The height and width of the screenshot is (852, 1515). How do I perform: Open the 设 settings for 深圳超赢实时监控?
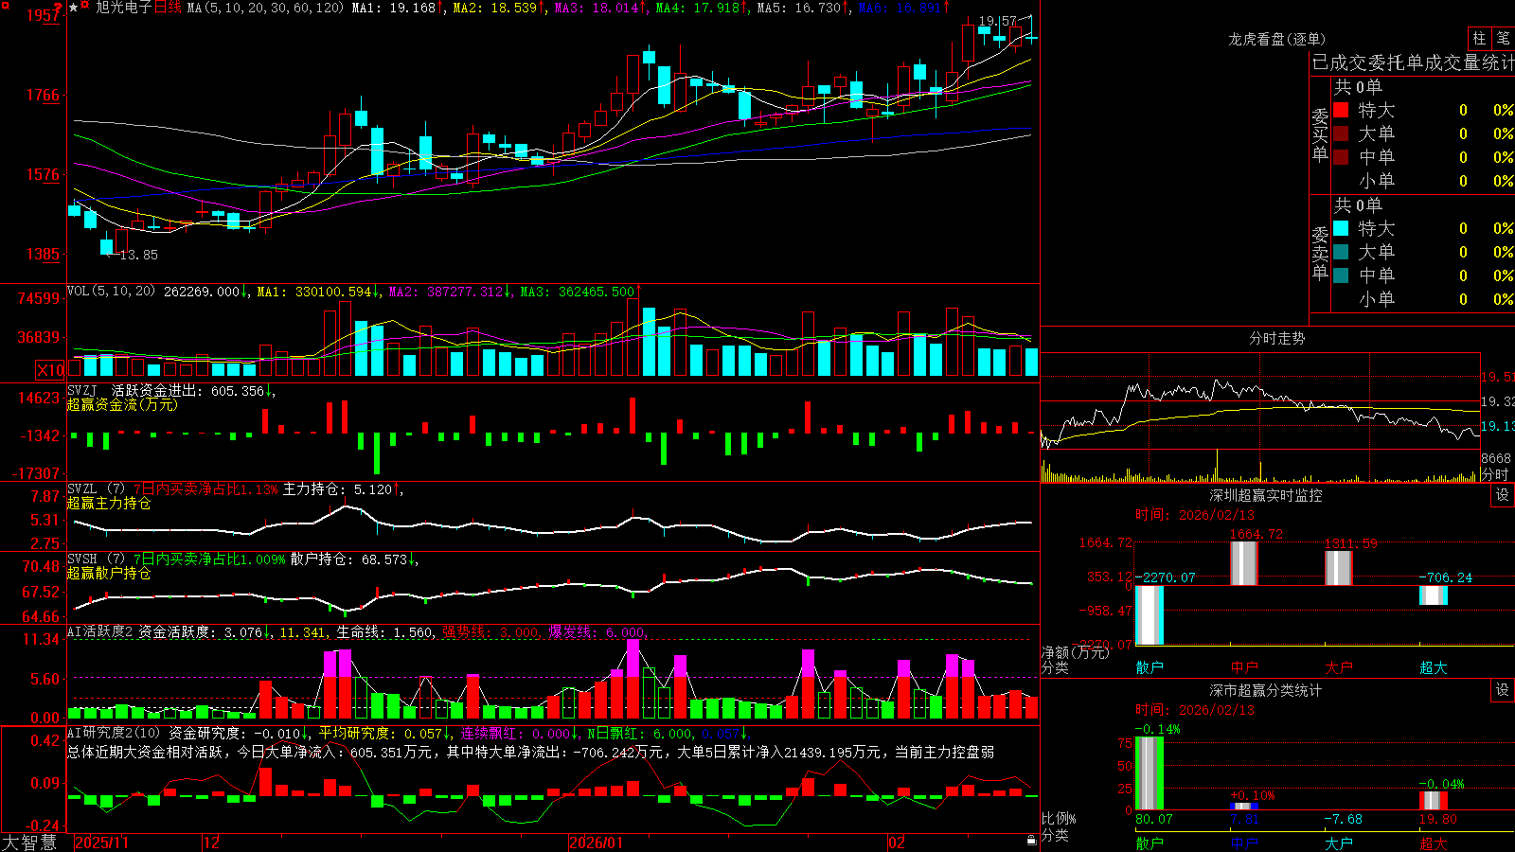pyautogui.click(x=1503, y=495)
